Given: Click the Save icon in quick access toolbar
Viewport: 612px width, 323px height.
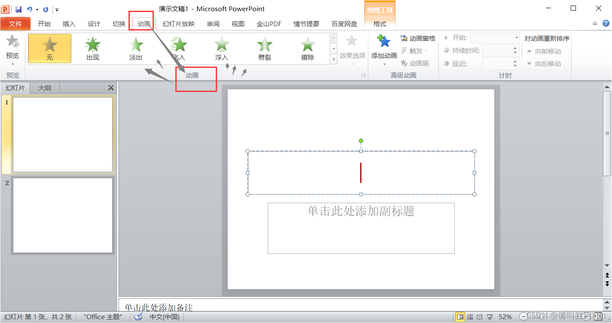Looking at the screenshot, I should click(18, 9).
